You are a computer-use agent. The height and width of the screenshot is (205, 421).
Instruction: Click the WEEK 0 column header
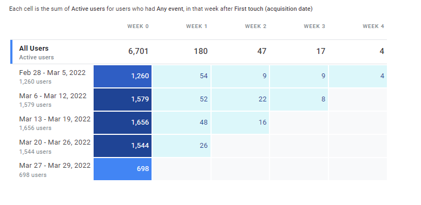(138, 26)
